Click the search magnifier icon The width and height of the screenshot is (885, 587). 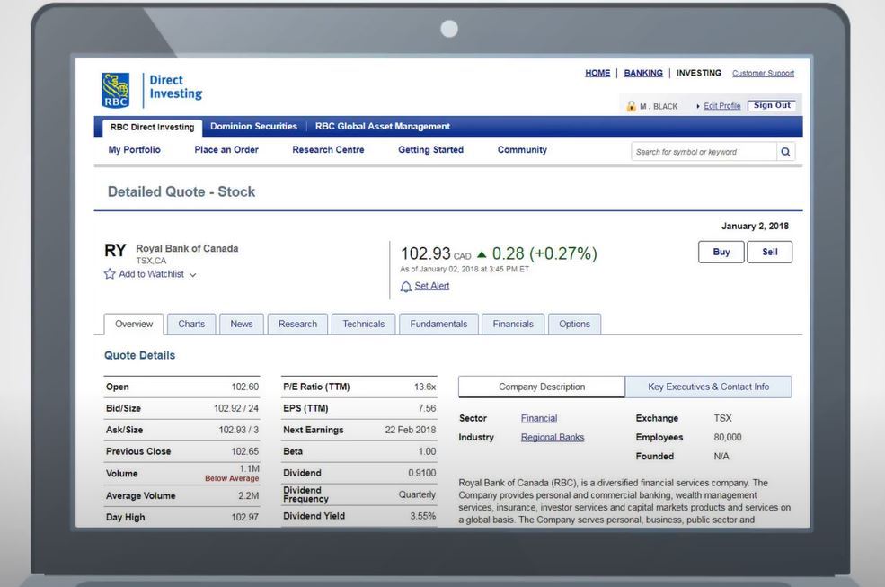click(785, 151)
